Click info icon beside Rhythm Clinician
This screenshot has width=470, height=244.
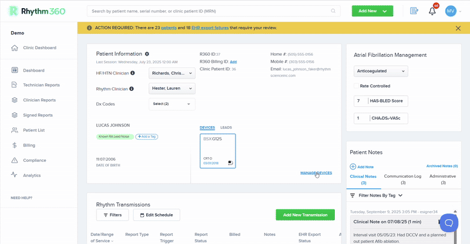tap(131, 89)
